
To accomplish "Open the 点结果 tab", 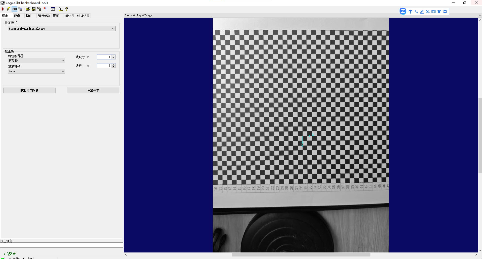I will coord(70,16).
